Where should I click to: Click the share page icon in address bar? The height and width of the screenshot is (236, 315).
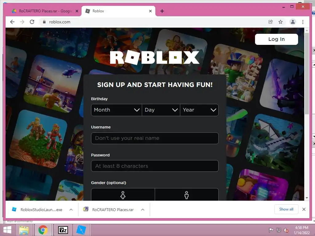pyautogui.click(x=271, y=22)
